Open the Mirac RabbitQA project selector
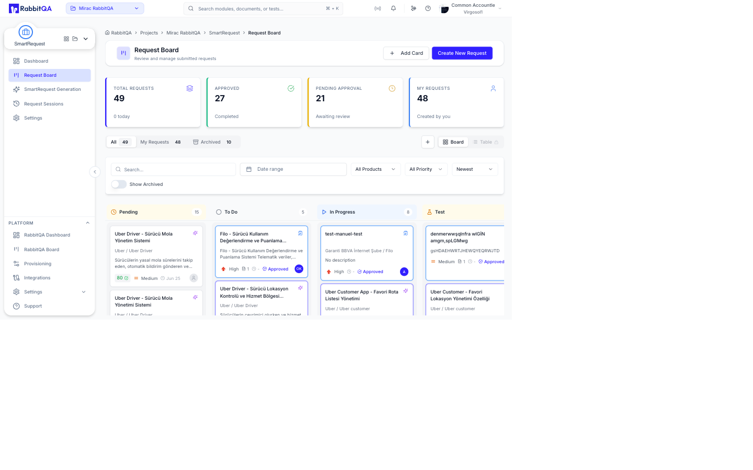Screen dimensions: 753x470 coord(105,8)
